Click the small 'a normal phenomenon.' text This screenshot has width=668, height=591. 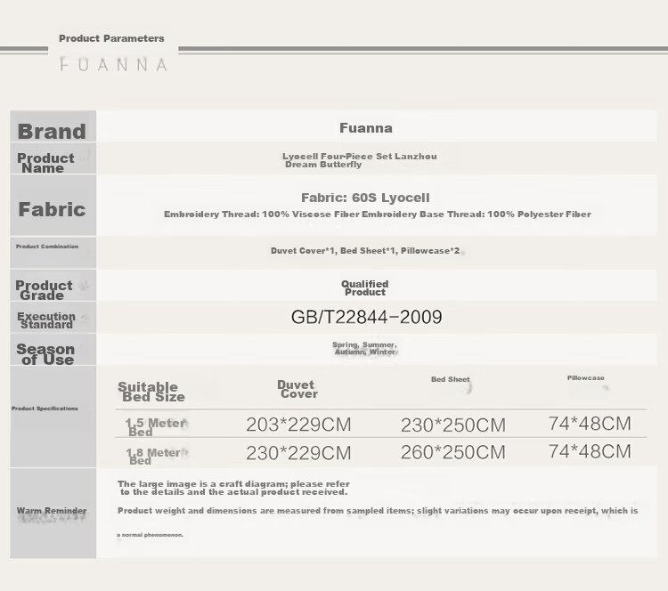[x=150, y=535]
